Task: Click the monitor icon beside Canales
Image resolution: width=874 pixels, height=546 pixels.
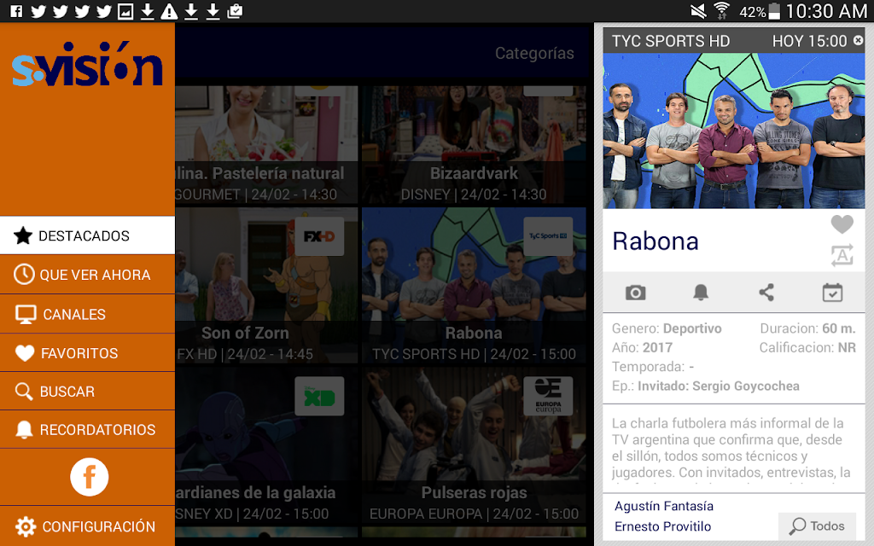Action: click(x=26, y=314)
